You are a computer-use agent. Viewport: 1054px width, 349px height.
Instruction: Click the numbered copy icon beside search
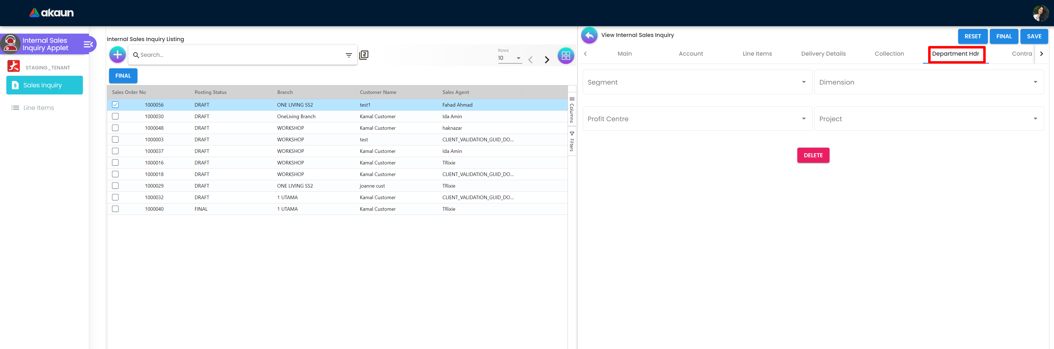coord(364,55)
